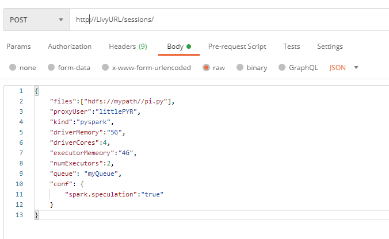Select x-www-form-urlencoded radio button
Image resolution: width=389 pixels, height=239 pixels.
point(105,68)
